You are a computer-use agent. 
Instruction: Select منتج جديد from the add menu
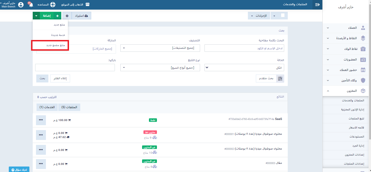tap(51, 25)
